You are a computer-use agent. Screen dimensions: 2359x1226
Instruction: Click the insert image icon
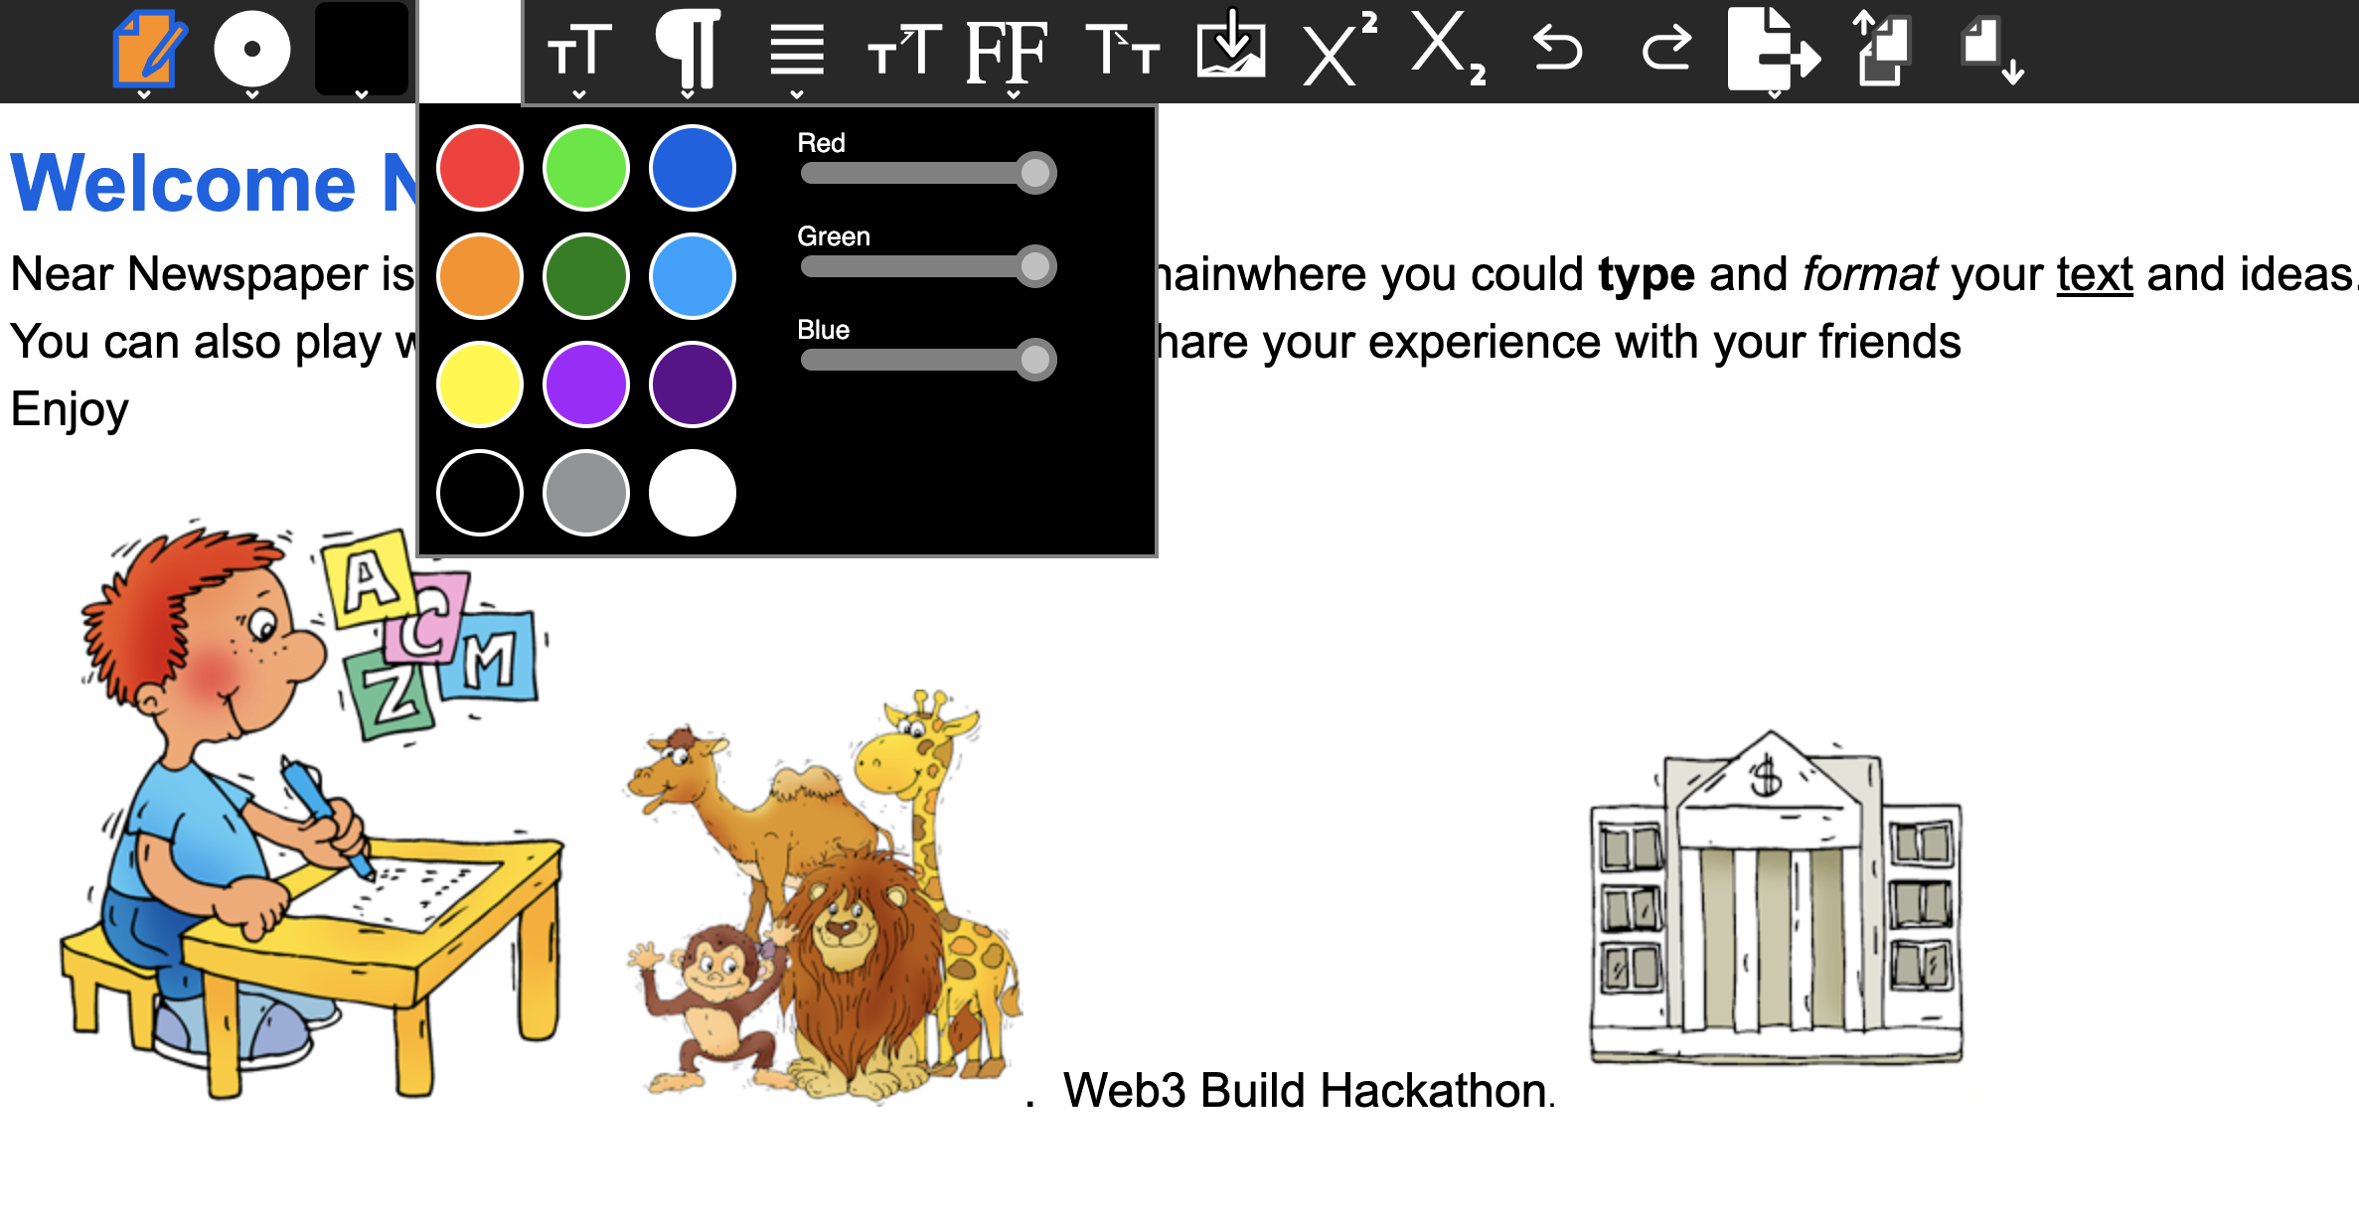coord(1230,48)
